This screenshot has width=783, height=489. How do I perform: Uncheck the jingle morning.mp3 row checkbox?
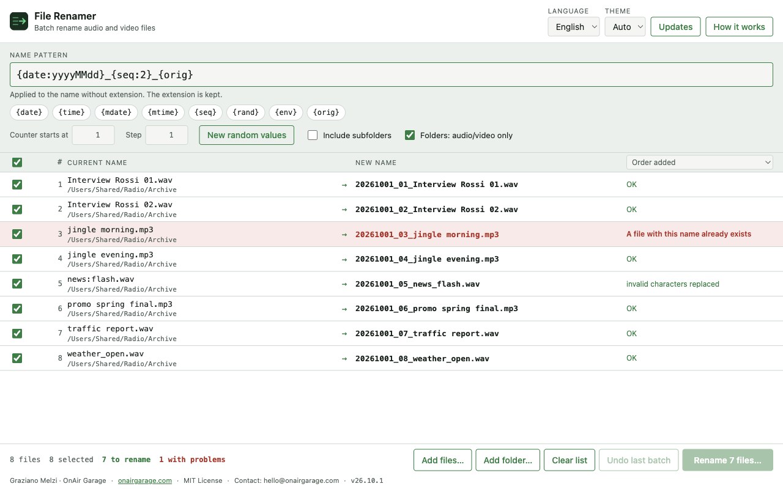[17, 234]
